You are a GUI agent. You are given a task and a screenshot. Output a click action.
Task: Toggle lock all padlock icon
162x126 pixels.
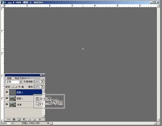click(x=22, y=87)
